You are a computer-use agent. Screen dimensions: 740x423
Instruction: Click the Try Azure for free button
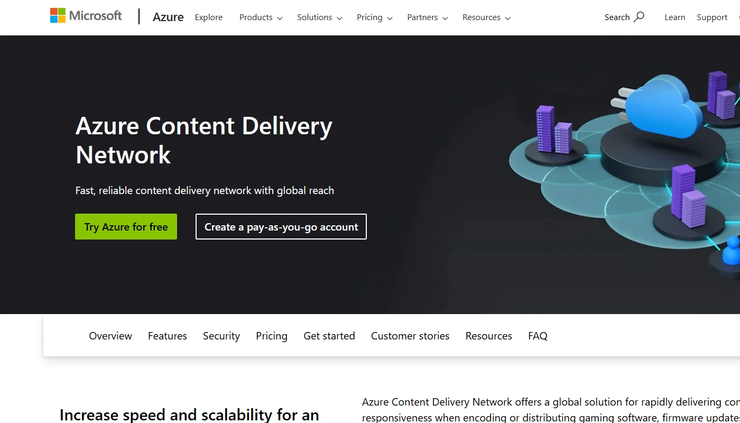pos(126,227)
